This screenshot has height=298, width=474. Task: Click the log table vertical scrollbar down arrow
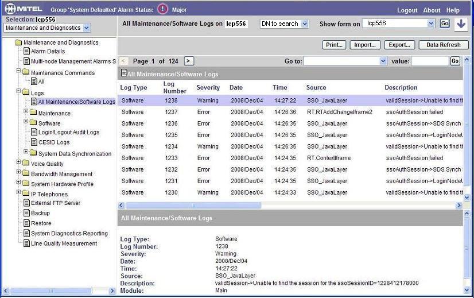[467, 198]
